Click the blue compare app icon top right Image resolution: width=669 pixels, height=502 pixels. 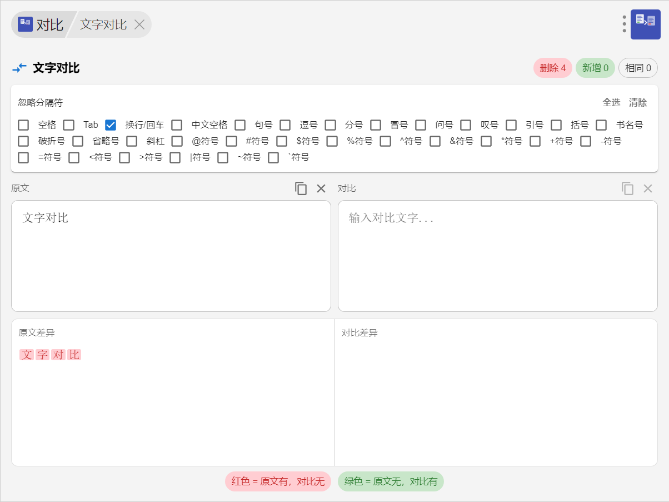click(645, 24)
